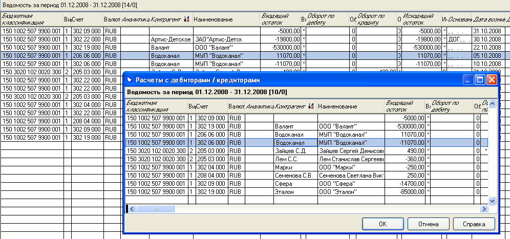Click the 490,00 balance cell in dialog
Image resolution: width=510 pixels, height=239 pixels.
coord(405,151)
